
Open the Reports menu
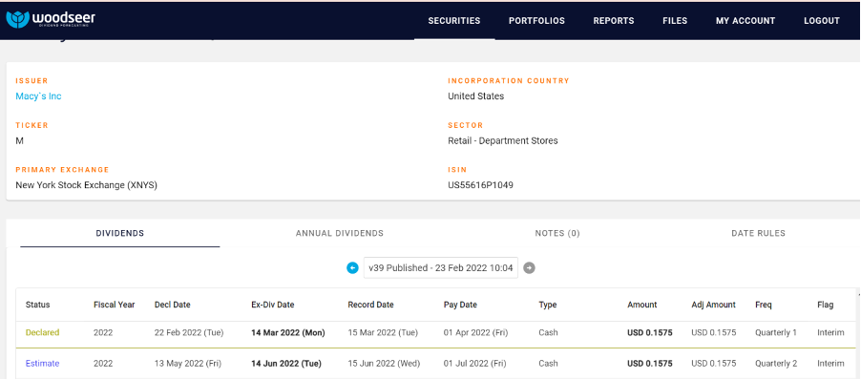tap(614, 21)
